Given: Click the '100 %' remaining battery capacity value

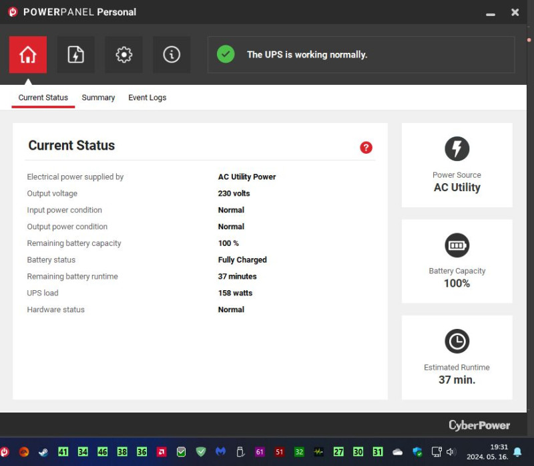Looking at the screenshot, I should click(228, 243).
